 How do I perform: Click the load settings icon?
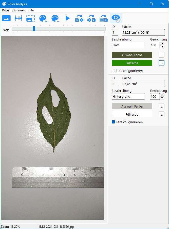[x=79, y=18]
